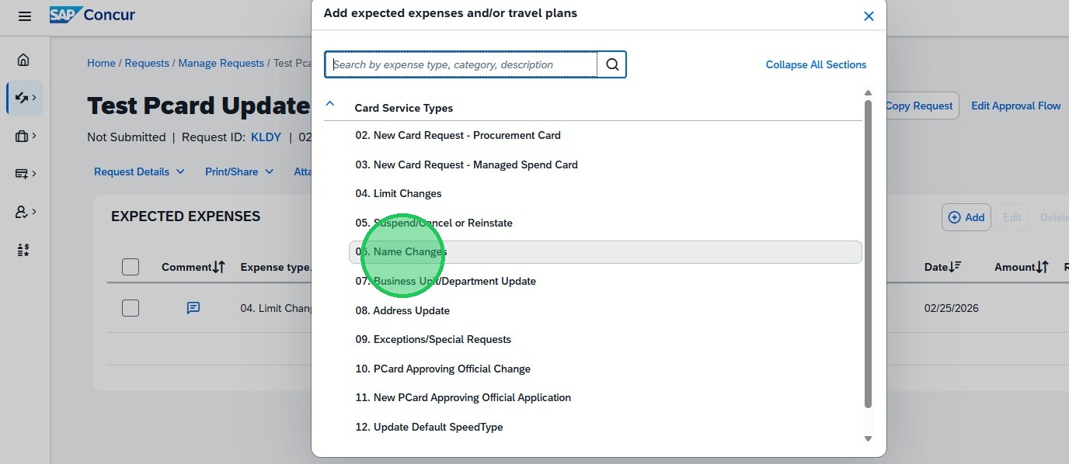Sort by Comment column arrows
Screen dimensions: 1069x464
click(x=219, y=267)
